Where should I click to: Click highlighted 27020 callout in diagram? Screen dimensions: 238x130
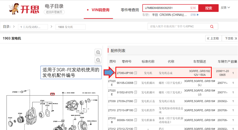click(x=52, y=94)
